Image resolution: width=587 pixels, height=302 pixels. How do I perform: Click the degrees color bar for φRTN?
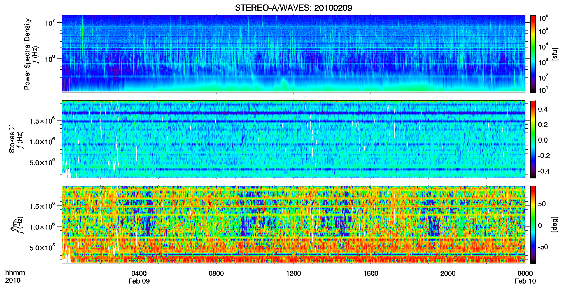coord(533,225)
